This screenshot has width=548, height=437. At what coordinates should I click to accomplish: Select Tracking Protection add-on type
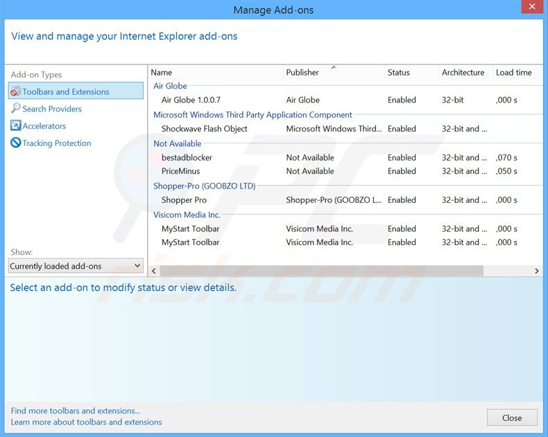57,143
